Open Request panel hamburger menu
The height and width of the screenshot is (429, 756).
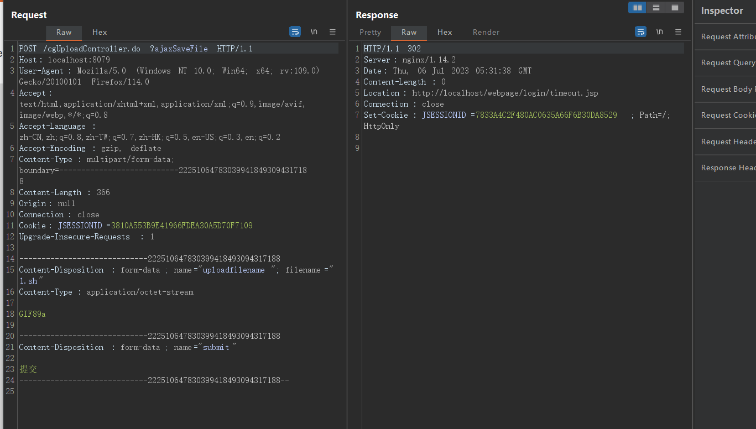click(332, 32)
